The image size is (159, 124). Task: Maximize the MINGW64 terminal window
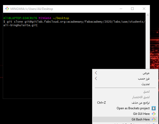pyautogui.click(x=132, y=9)
